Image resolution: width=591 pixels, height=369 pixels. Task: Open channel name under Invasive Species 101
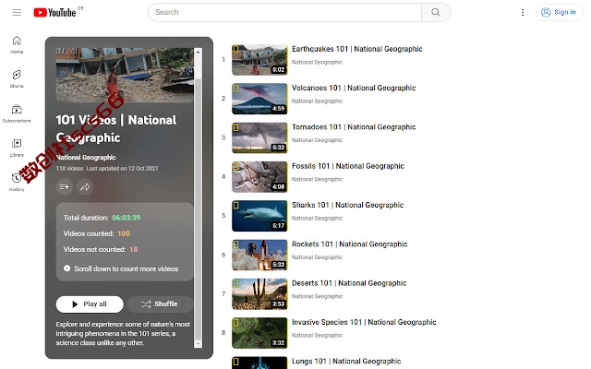(317, 336)
